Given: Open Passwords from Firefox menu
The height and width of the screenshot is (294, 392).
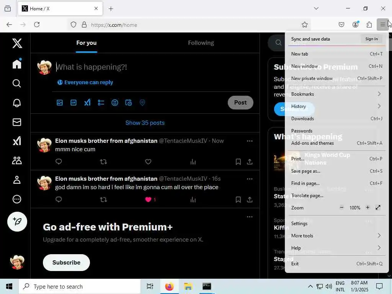Looking at the screenshot, I should [336, 131].
